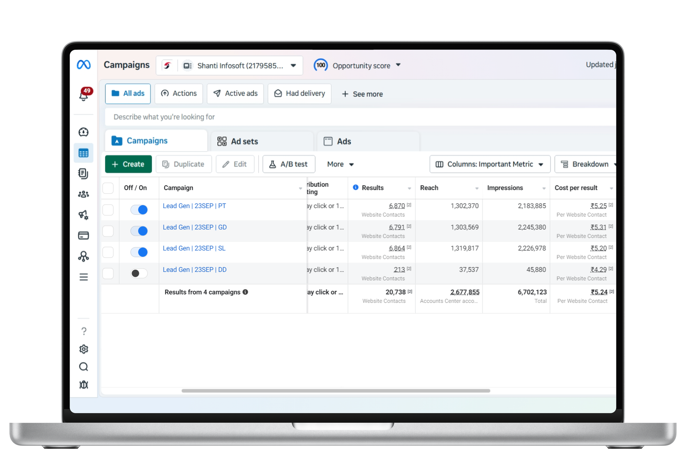
Task: Click See more filters button
Action: point(362,94)
